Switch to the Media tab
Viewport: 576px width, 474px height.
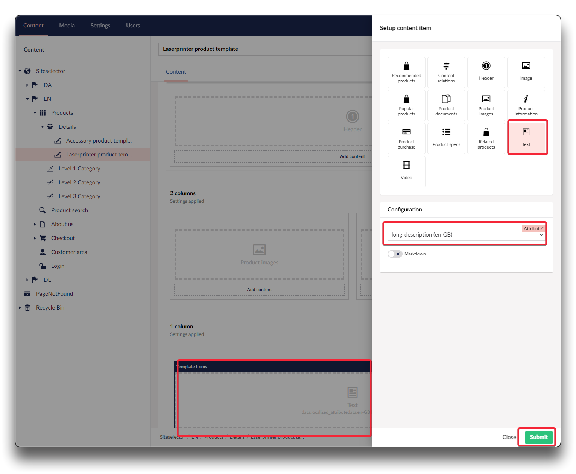[x=67, y=26]
